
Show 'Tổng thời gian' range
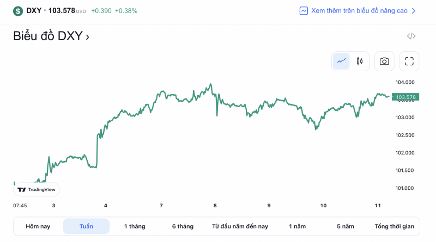tap(395, 226)
